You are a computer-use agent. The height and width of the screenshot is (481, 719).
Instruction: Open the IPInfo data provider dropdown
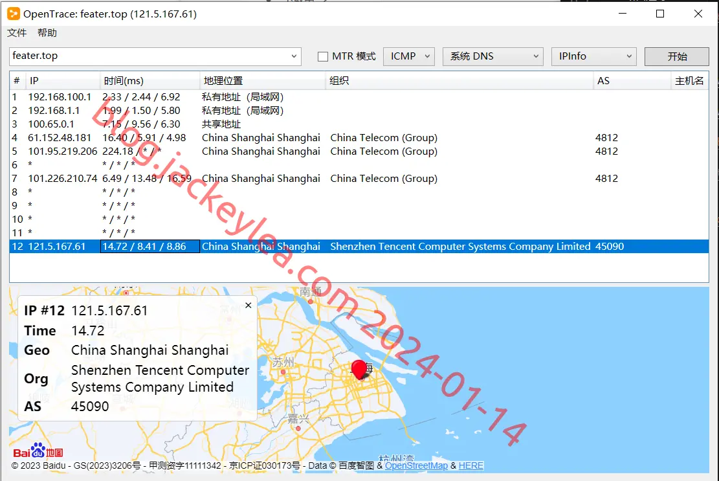click(594, 56)
